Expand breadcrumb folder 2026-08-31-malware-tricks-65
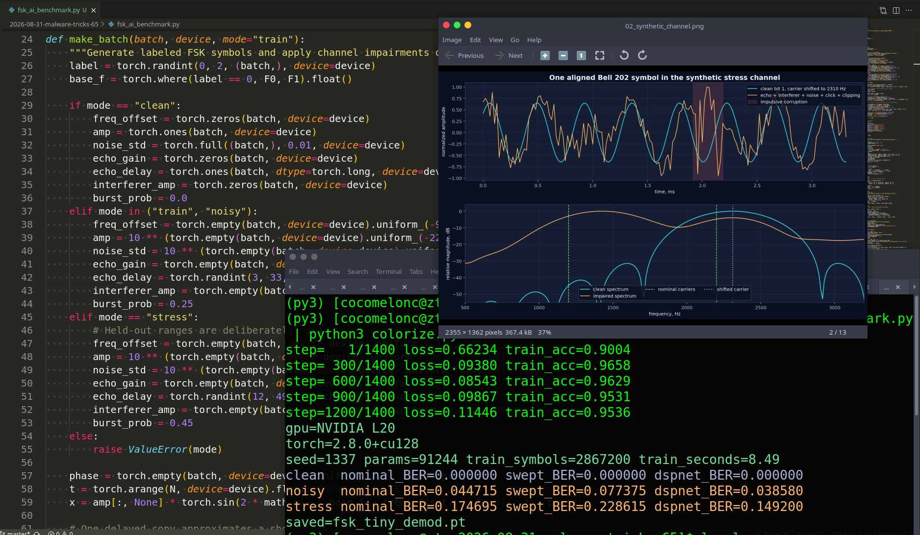Viewport: 920px width, 535px height. pyautogui.click(x=54, y=24)
